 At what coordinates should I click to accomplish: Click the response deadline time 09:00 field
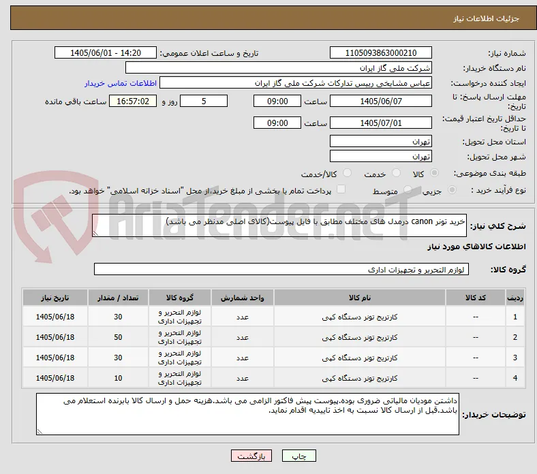[277, 101]
